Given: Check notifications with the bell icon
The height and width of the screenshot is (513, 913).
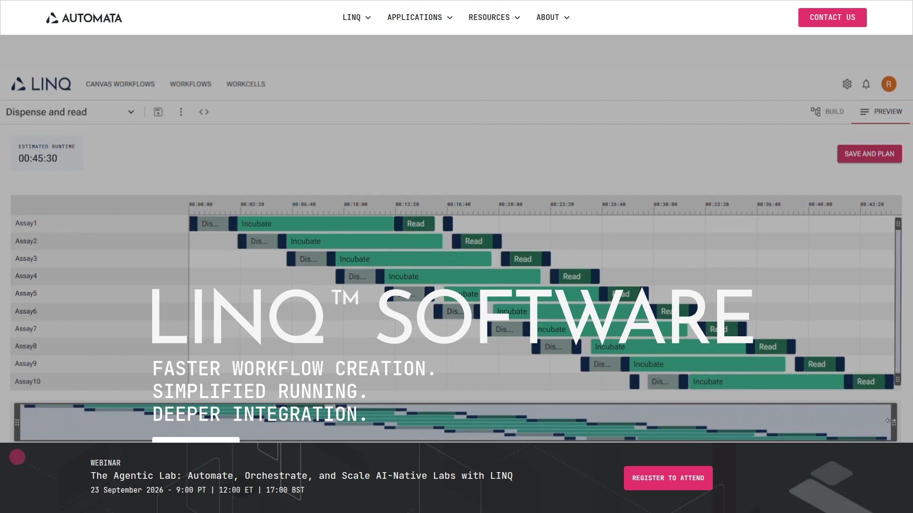Looking at the screenshot, I should (x=866, y=84).
